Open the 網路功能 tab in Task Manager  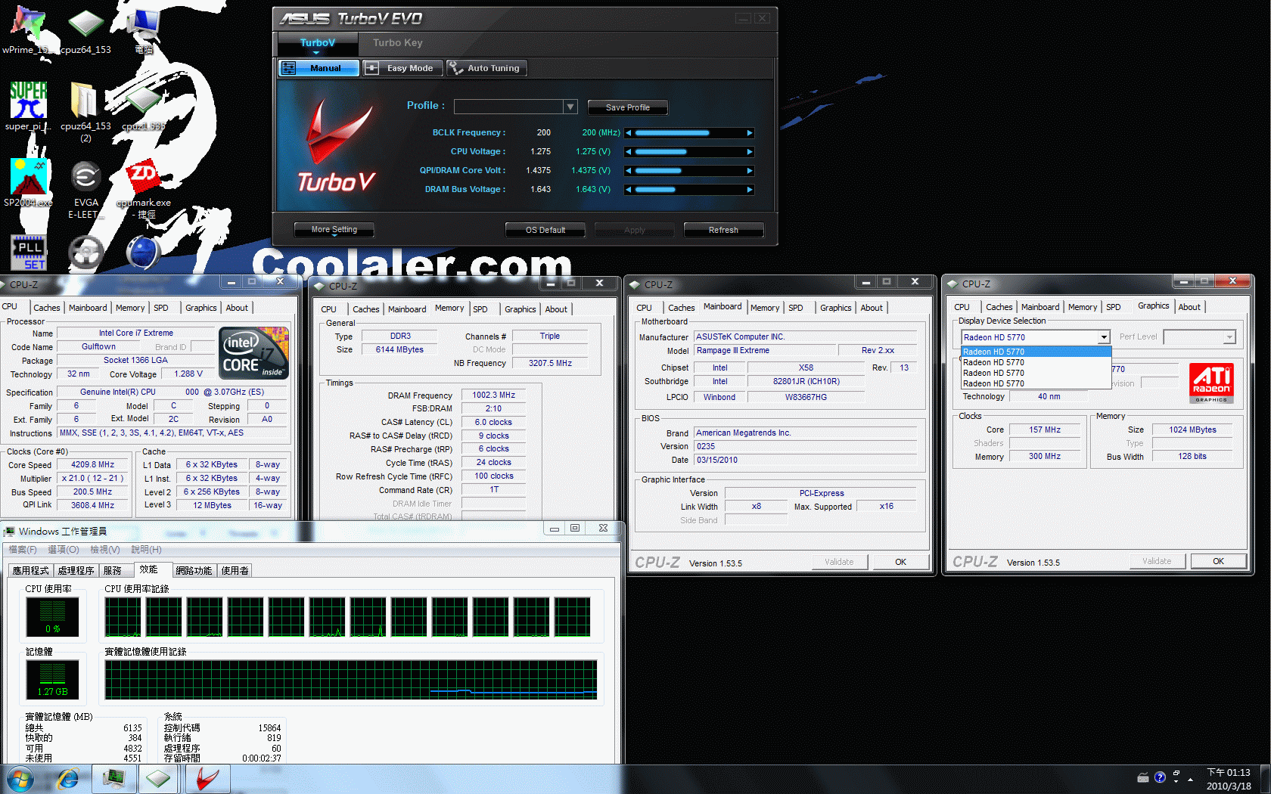[x=194, y=571]
